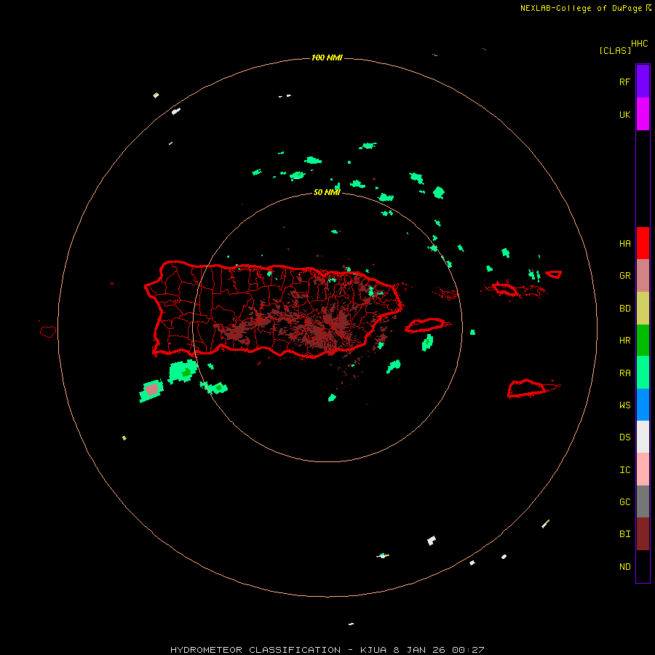Click the BD legend label

click(624, 309)
